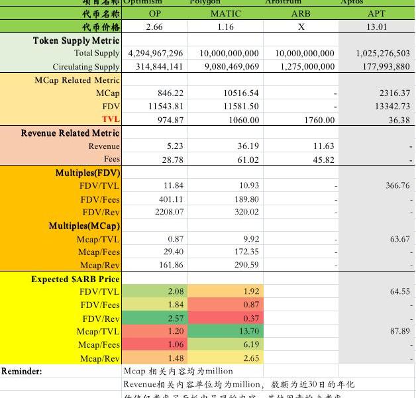Click the red TVL row label
Image resolution: width=416 pixels, height=398 pixels.
tap(110, 119)
